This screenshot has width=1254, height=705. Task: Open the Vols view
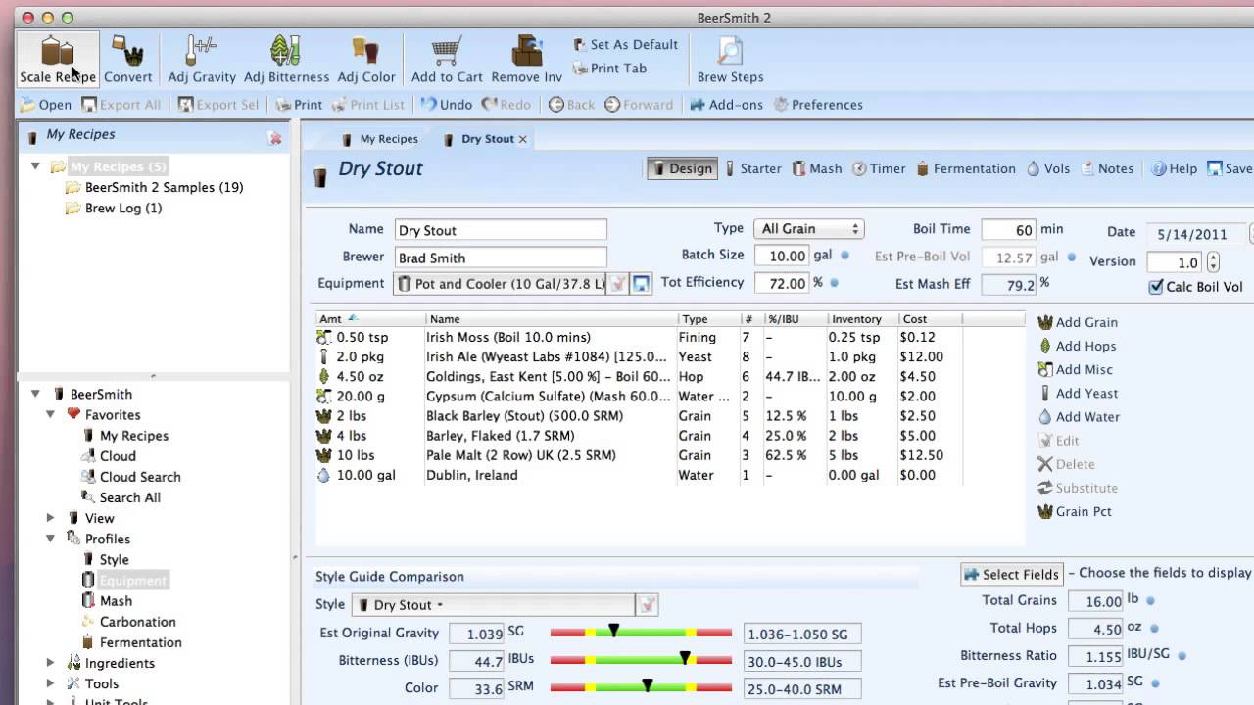(x=1047, y=168)
